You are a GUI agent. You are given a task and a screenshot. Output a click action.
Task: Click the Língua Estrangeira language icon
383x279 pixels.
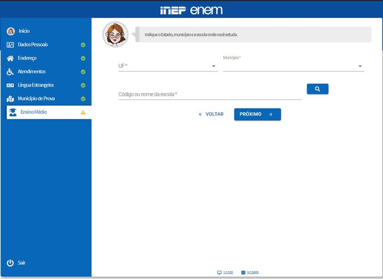tap(10, 85)
